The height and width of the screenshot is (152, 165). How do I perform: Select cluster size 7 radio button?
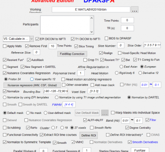tap(53, 128)
